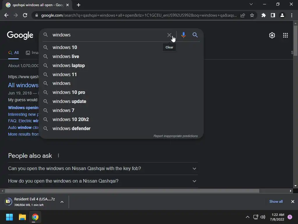298x224 pixels.
Task: Click horizontal scrollbar right arrow
Action: pos(291,191)
